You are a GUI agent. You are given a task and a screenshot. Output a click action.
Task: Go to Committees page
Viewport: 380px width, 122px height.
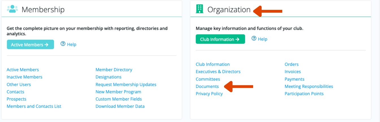coord(208,79)
